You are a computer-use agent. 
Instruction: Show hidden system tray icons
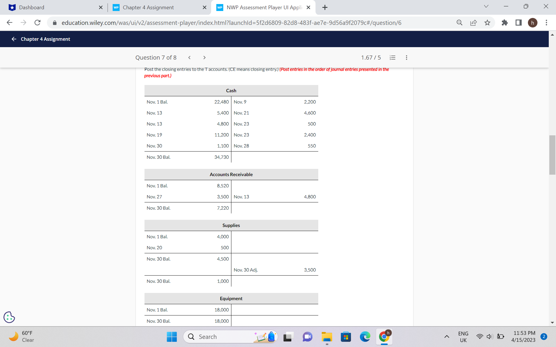click(447, 337)
